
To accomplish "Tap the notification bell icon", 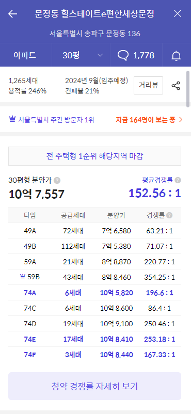I will (x=177, y=55).
